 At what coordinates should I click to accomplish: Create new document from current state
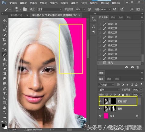[x=126, y=67]
